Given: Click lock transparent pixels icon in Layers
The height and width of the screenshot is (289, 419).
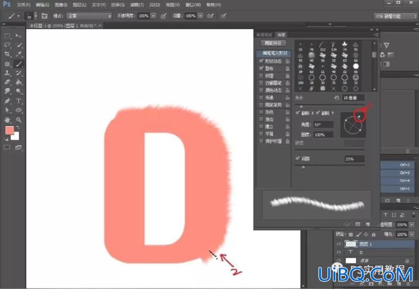Looking at the screenshot, I should pos(351,234).
